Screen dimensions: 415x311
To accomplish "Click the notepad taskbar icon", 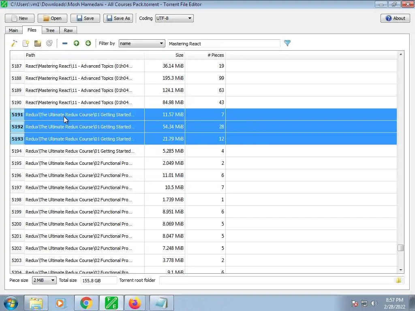I will (x=162, y=303).
